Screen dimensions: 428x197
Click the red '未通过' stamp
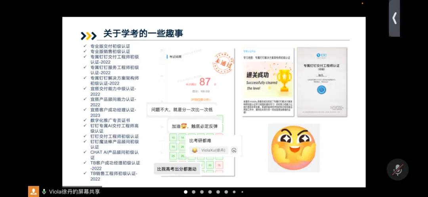click(223, 63)
